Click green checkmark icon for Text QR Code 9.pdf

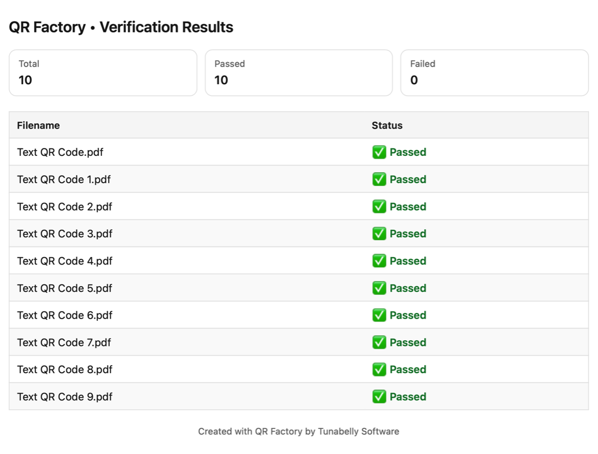pyautogui.click(x=379, y=397)
